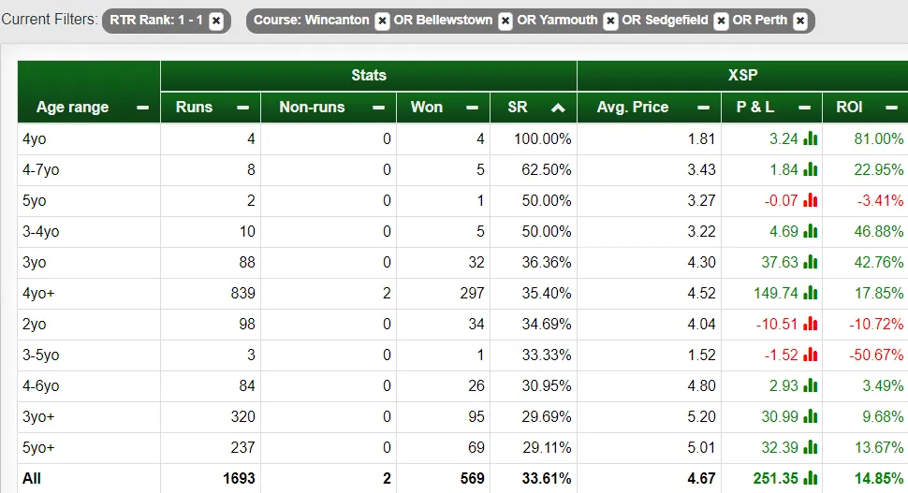Click the Age range column sort control
908x493 pixels.
tap(142, 108)
